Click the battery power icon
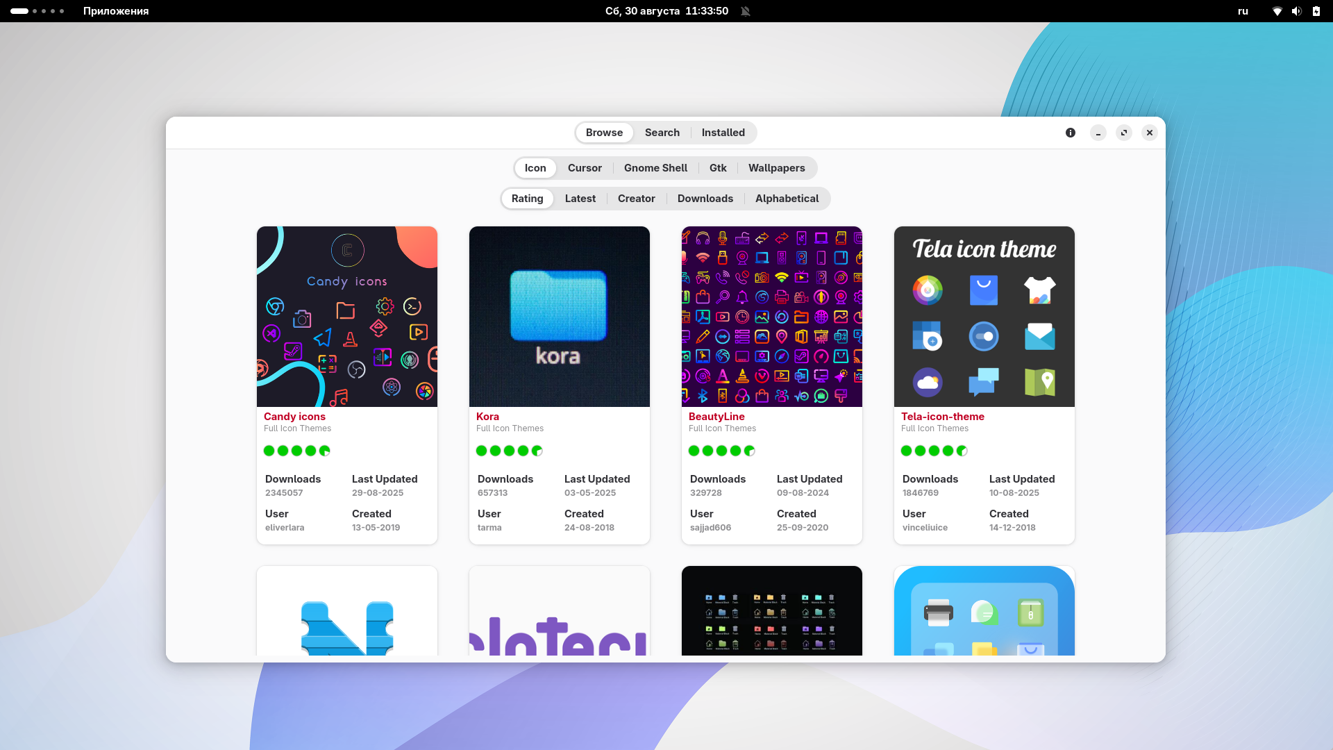 coord(1316,11)
